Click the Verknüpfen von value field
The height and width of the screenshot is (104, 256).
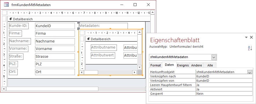[x=224, y=81]
